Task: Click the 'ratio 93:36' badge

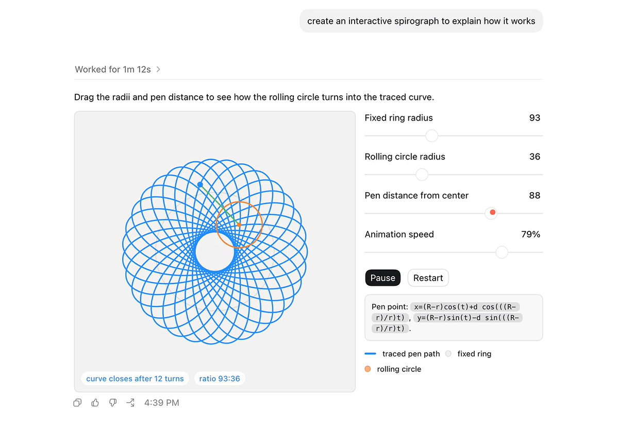Action: [x=220, y=379]
